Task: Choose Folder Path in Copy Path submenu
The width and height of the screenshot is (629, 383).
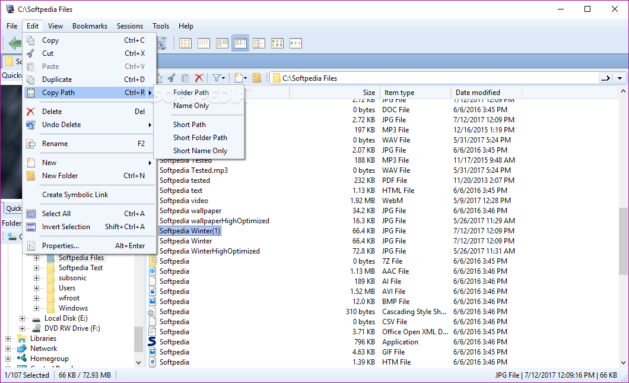Action: 199,93
